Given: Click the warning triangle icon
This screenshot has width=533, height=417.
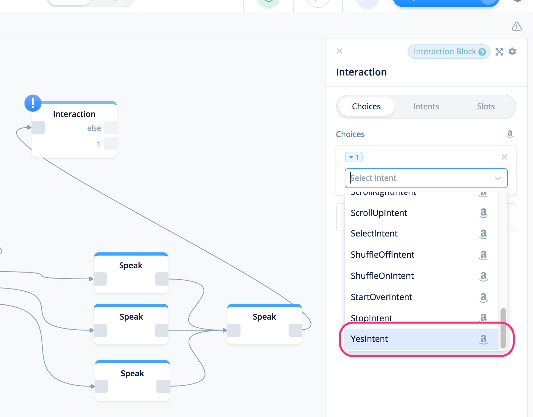Looking at the screenshot, I should 516,26.
